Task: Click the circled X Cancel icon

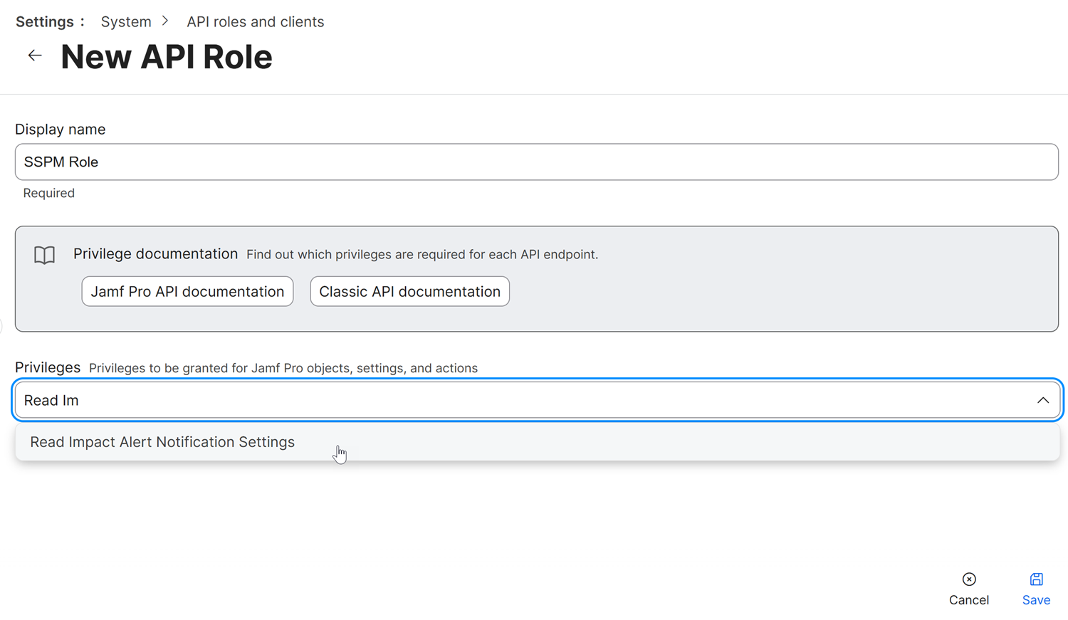Action: (969, 579)
